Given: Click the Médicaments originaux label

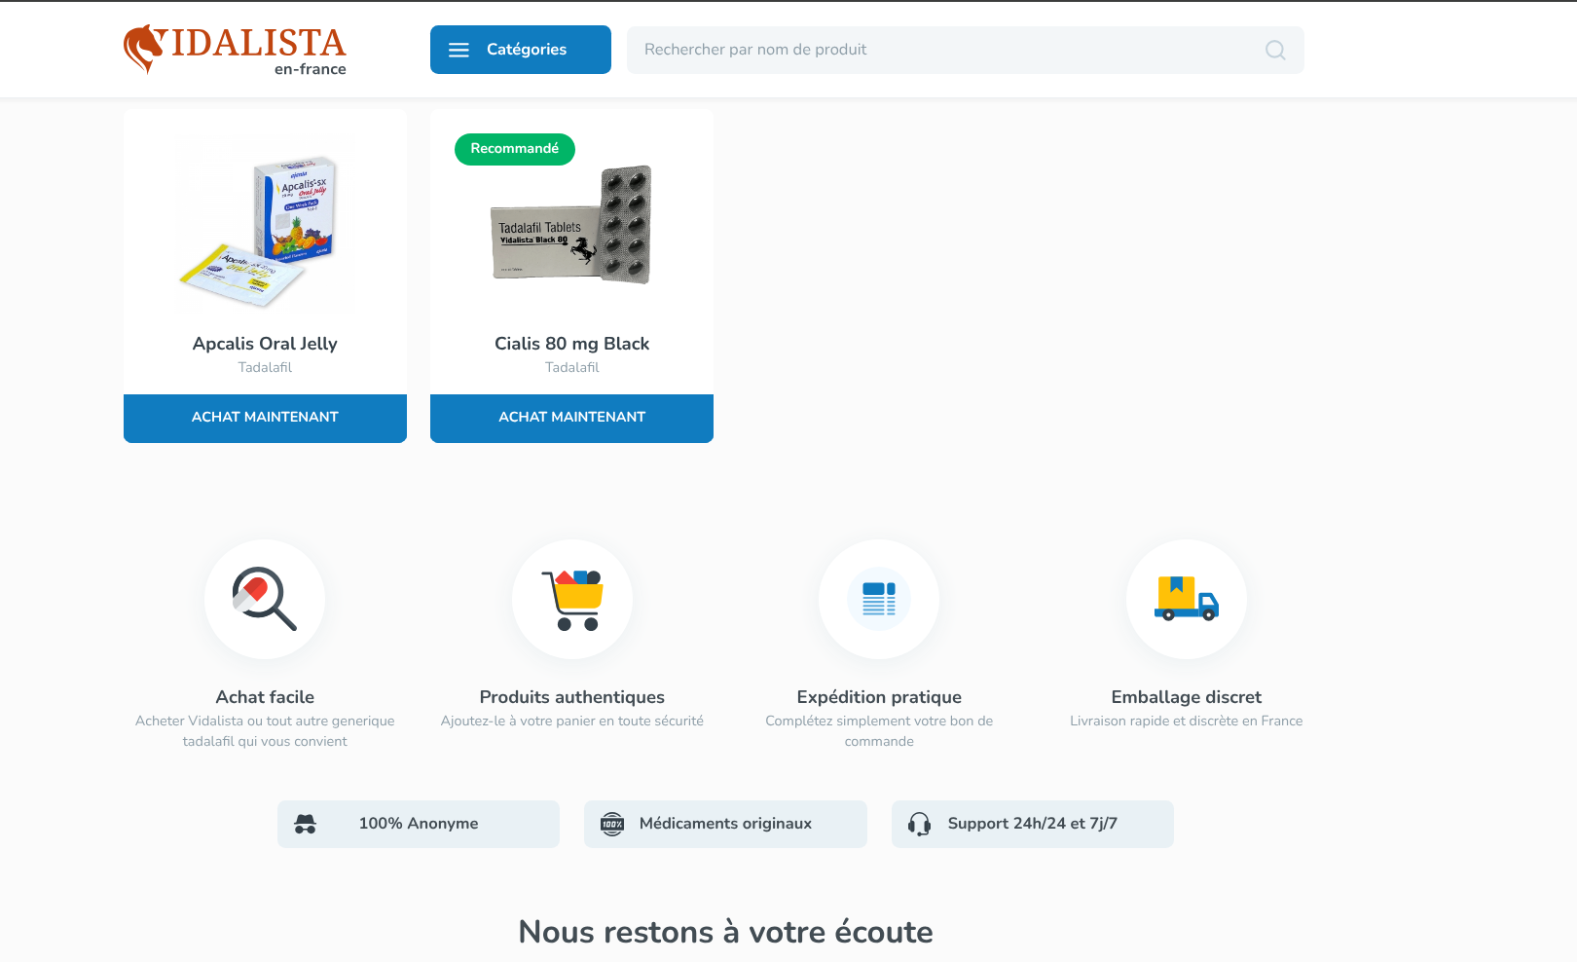Looking at the screenshot, I should [x=725, y=824].
